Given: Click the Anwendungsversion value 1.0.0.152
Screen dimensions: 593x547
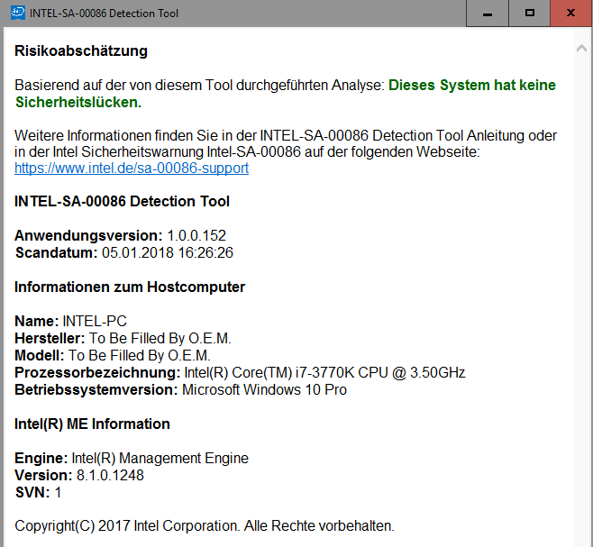Looking at the screenshot, I should [196, 236].
